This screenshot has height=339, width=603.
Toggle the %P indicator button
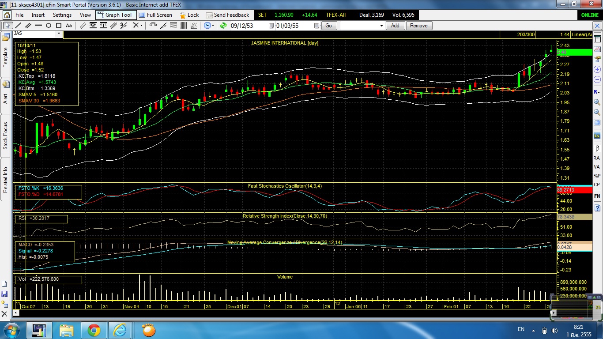pyautogui.click(x=597, y=176)
